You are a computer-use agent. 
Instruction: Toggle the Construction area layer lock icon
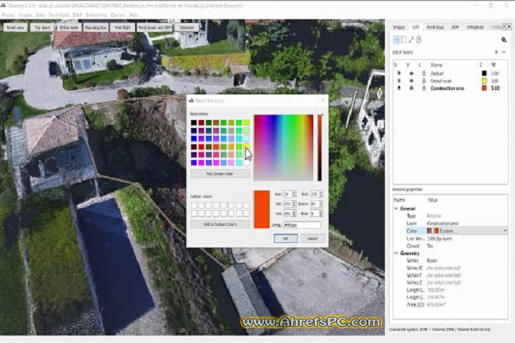[x=424, y=88]
